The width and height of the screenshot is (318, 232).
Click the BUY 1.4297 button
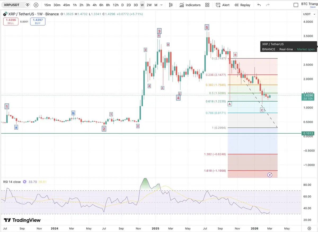pos(38,21)
